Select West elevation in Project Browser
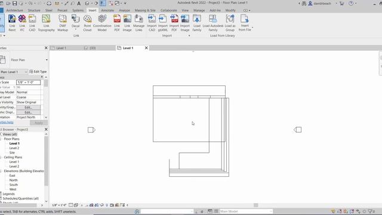The width and height of the screenshot is (382, 215). tap(13, 189)
